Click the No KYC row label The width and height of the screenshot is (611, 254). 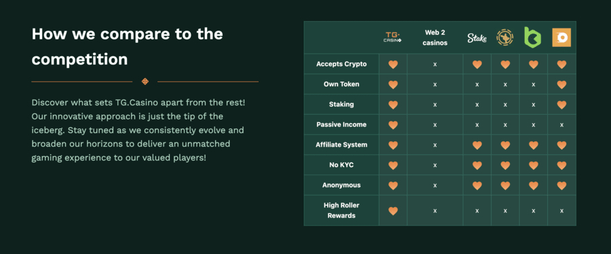pos(341,165)
